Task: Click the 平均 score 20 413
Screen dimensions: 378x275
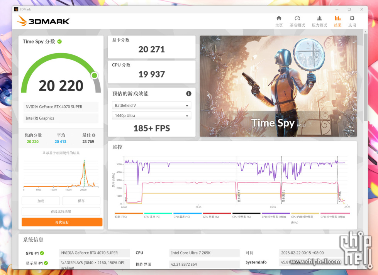Action: [x=60, y=142]
